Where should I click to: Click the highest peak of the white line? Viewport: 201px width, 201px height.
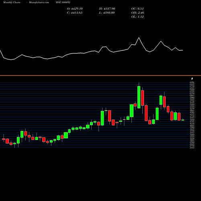pos(139,38)
